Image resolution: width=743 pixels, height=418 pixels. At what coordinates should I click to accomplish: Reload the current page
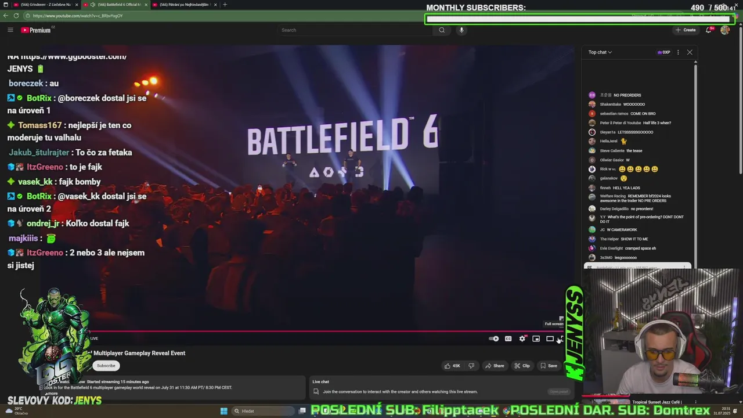[16, 16]
